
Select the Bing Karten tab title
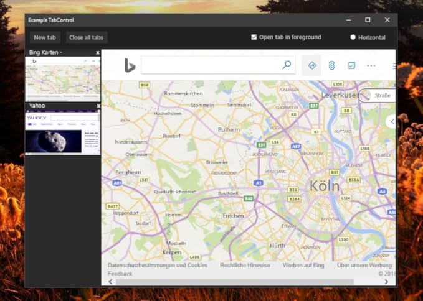[x=44, y=53]
